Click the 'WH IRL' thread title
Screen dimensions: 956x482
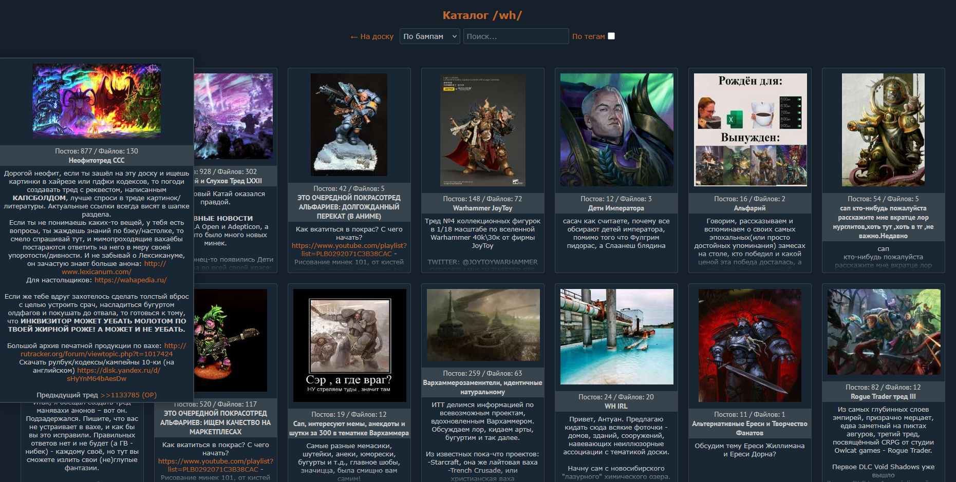coord(616,407)
